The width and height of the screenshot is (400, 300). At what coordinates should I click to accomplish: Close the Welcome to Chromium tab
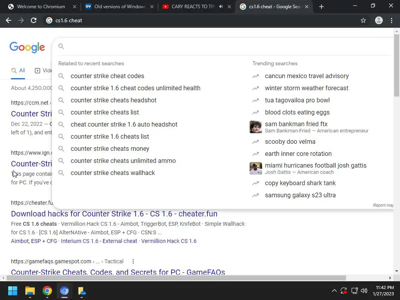click(75, 7)
